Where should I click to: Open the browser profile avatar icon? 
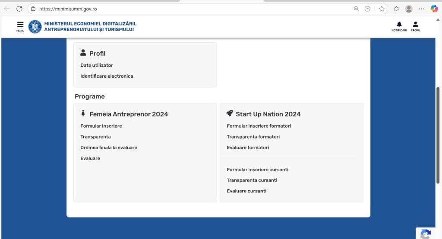(409, 9)
